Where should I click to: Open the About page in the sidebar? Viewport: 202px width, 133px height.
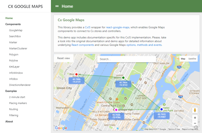click(9, 121)
